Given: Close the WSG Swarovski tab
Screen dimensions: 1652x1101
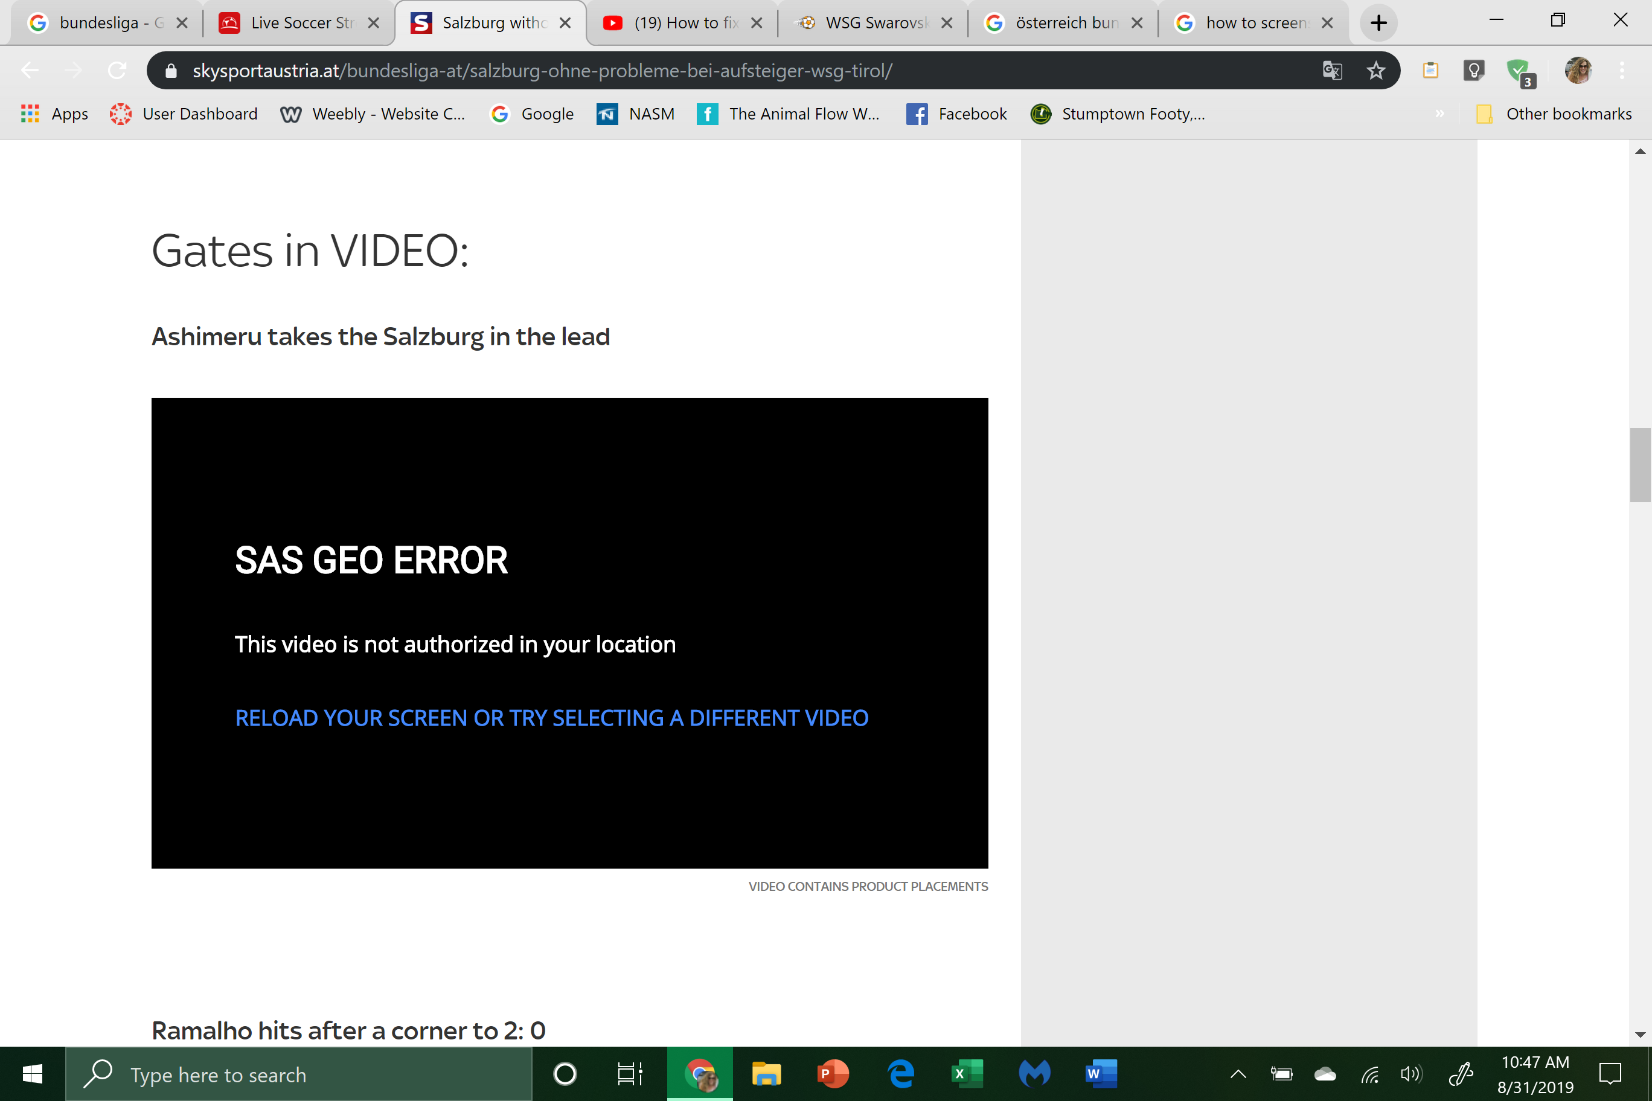Looking at the screenshot, I should pyautogui.click(x=947, y=23).
